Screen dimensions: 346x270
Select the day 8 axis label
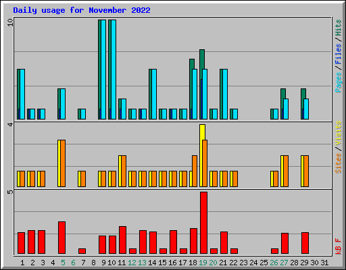(x=93, y=263)
